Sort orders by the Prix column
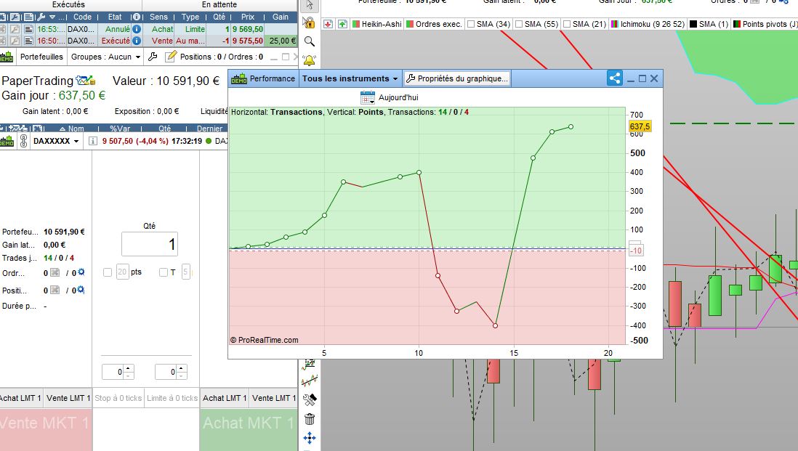Viewport: 798px width, 451px height. (248, 17)
